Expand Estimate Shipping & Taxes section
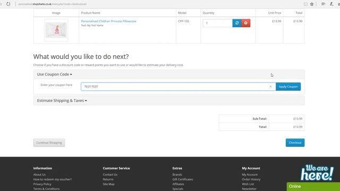This screenshot has height=191, width=340. [x=62, y=100]
